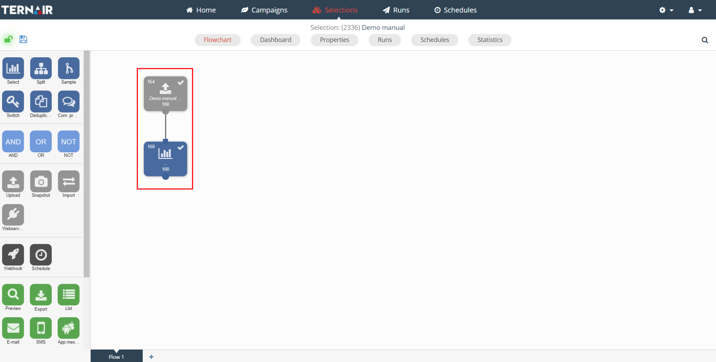Save the selection with the disk icon
716x362 pixels.
point(23,39)
